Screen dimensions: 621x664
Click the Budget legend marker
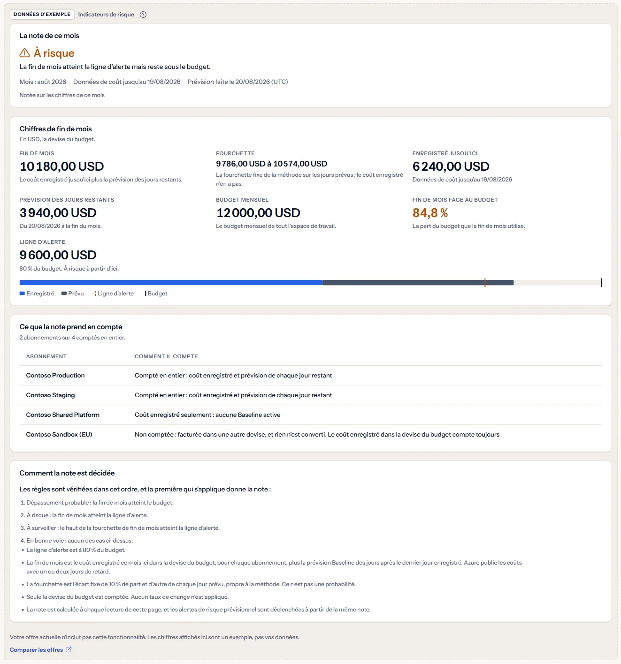click(146, 294)
